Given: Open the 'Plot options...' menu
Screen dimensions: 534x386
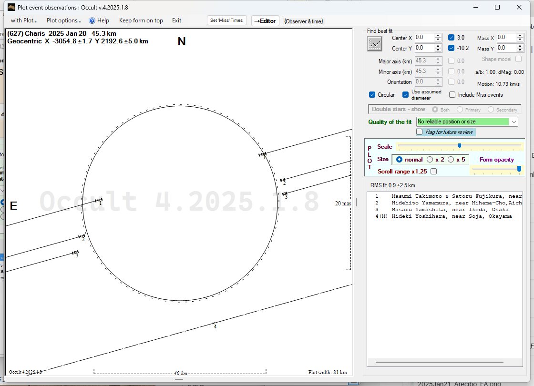Looking at the screenshot, I should pos(64,20).
